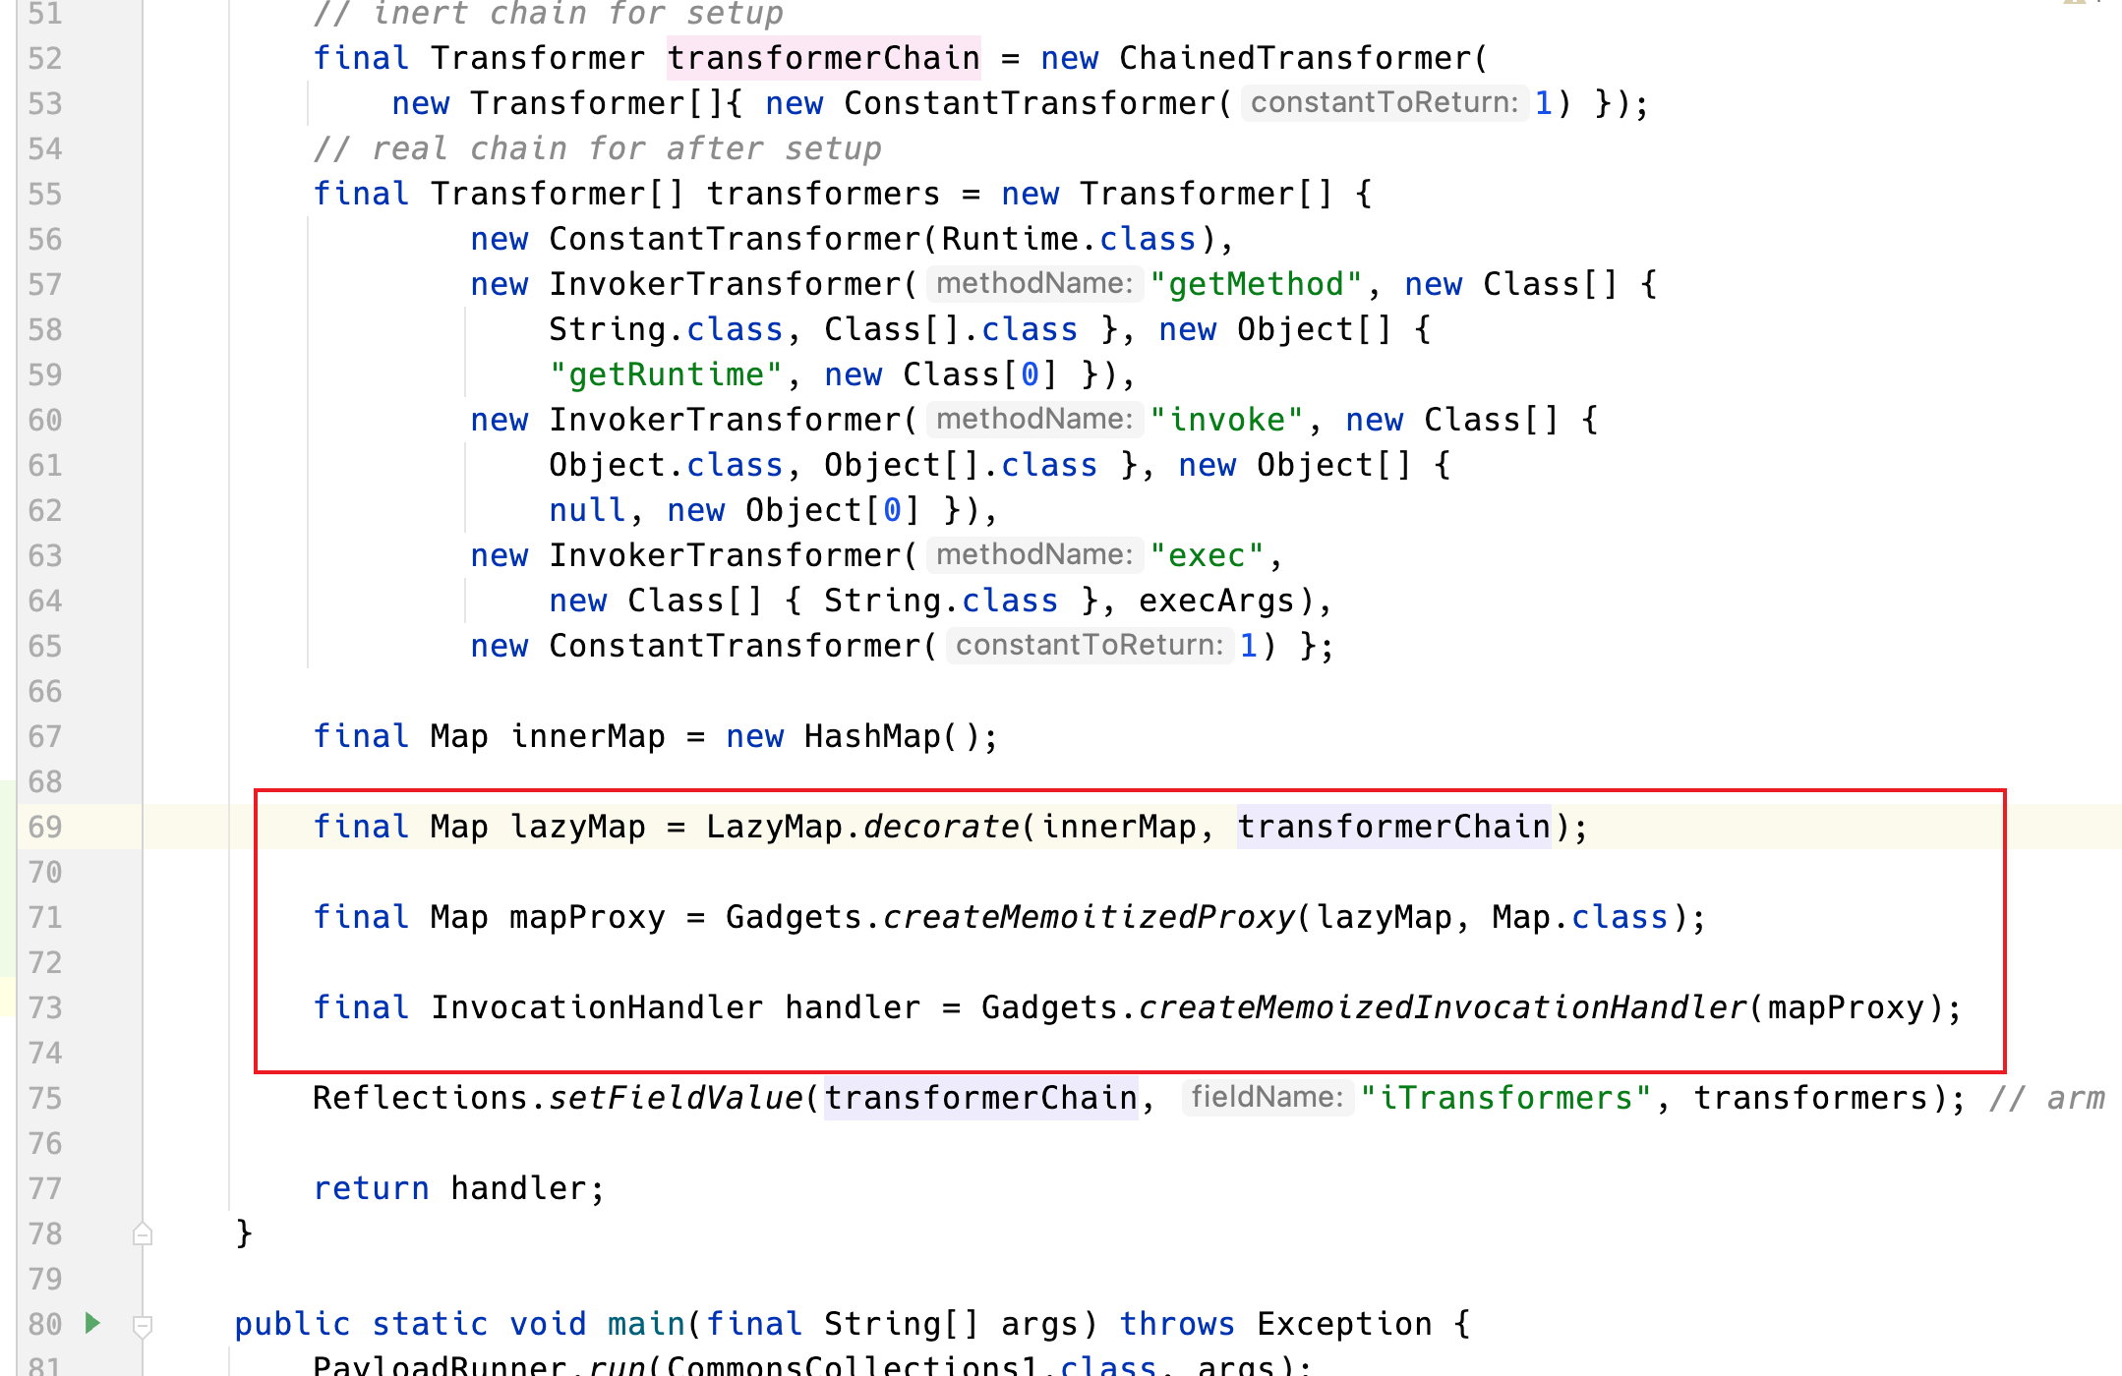Click the setFieldValue method on Reflections
This screenshot has height=1376, width=2122.
(675, 1098)
